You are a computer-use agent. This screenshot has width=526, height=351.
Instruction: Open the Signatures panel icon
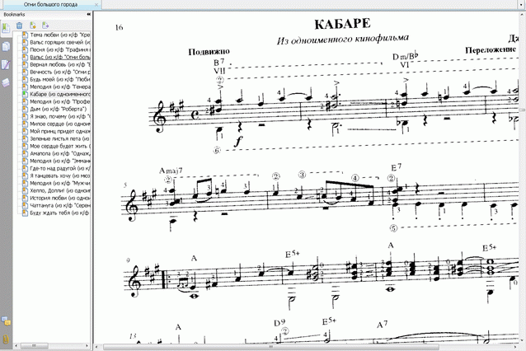click(x=6, y=65)
